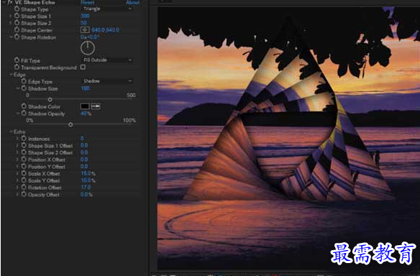
Task: Toggle stopwatch for Shape Size 1 Offset
Action: coord(24,145)
